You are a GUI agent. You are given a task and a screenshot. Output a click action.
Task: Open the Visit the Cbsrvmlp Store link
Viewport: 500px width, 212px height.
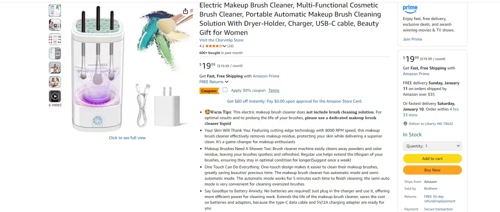click(x=221, y=40)
